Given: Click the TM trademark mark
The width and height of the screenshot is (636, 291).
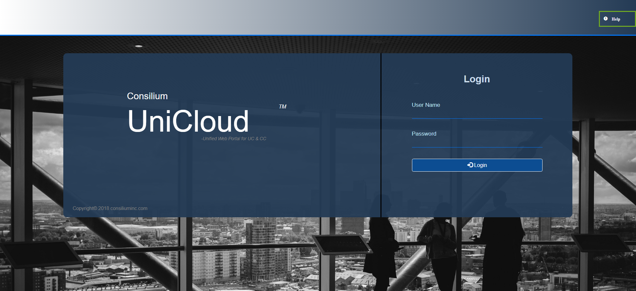Looking at the screenshot, I should pos(282,106).
